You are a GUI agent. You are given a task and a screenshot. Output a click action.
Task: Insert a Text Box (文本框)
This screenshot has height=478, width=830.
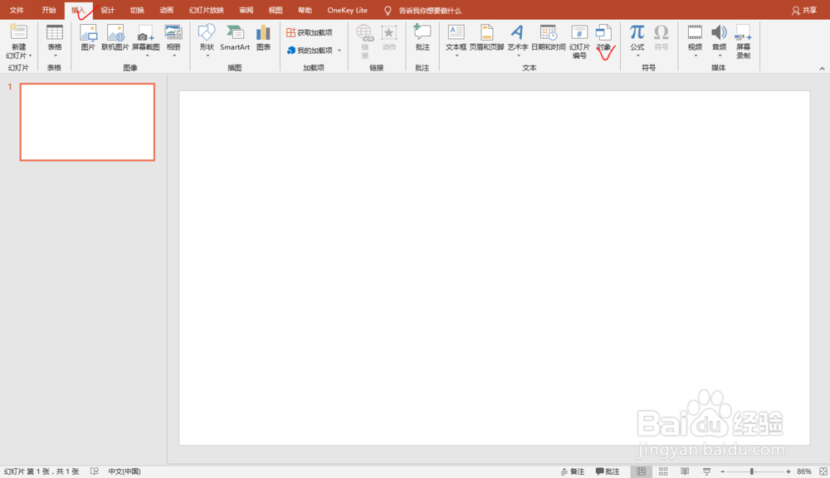coord(456,41)
